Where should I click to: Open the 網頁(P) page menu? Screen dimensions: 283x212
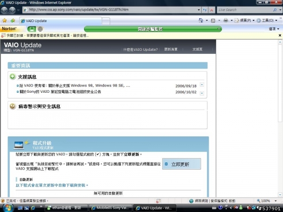(x=245, y=20)
